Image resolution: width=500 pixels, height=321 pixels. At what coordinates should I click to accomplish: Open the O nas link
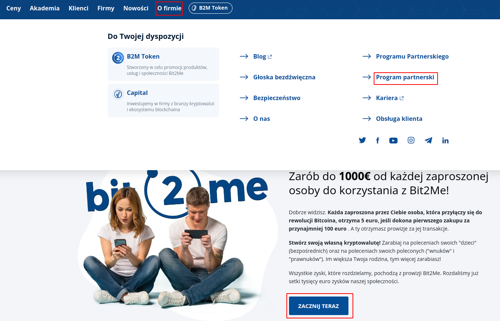262,119
